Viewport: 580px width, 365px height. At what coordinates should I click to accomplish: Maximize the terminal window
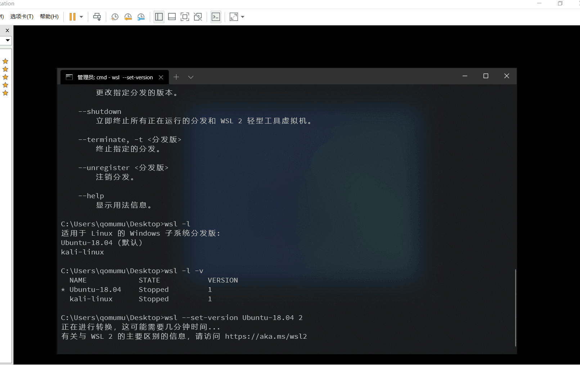[486, 76]
